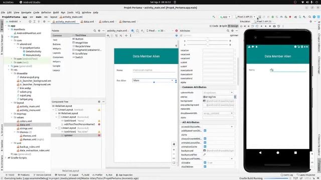This screenshot has width=321, height=180.
Task: Click the Stop (red square) toolbar icon
Action: 290,17
